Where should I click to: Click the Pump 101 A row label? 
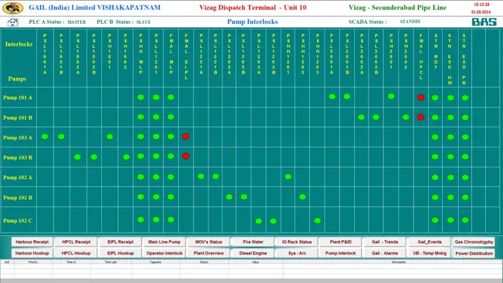click(18, 98)
